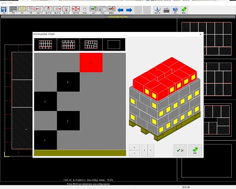The height and width of the screenshot is (189, 236).
Task: Select the red layer 5 cell
Action: pos(91,63)
